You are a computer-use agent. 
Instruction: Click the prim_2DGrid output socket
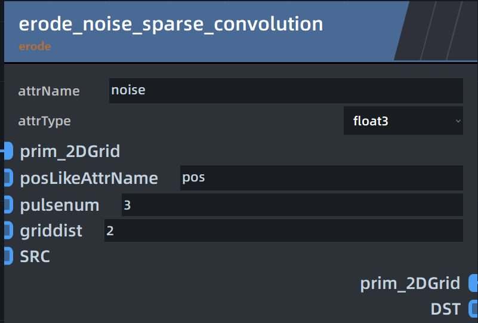pyautogui.click(x=473, y=283)
